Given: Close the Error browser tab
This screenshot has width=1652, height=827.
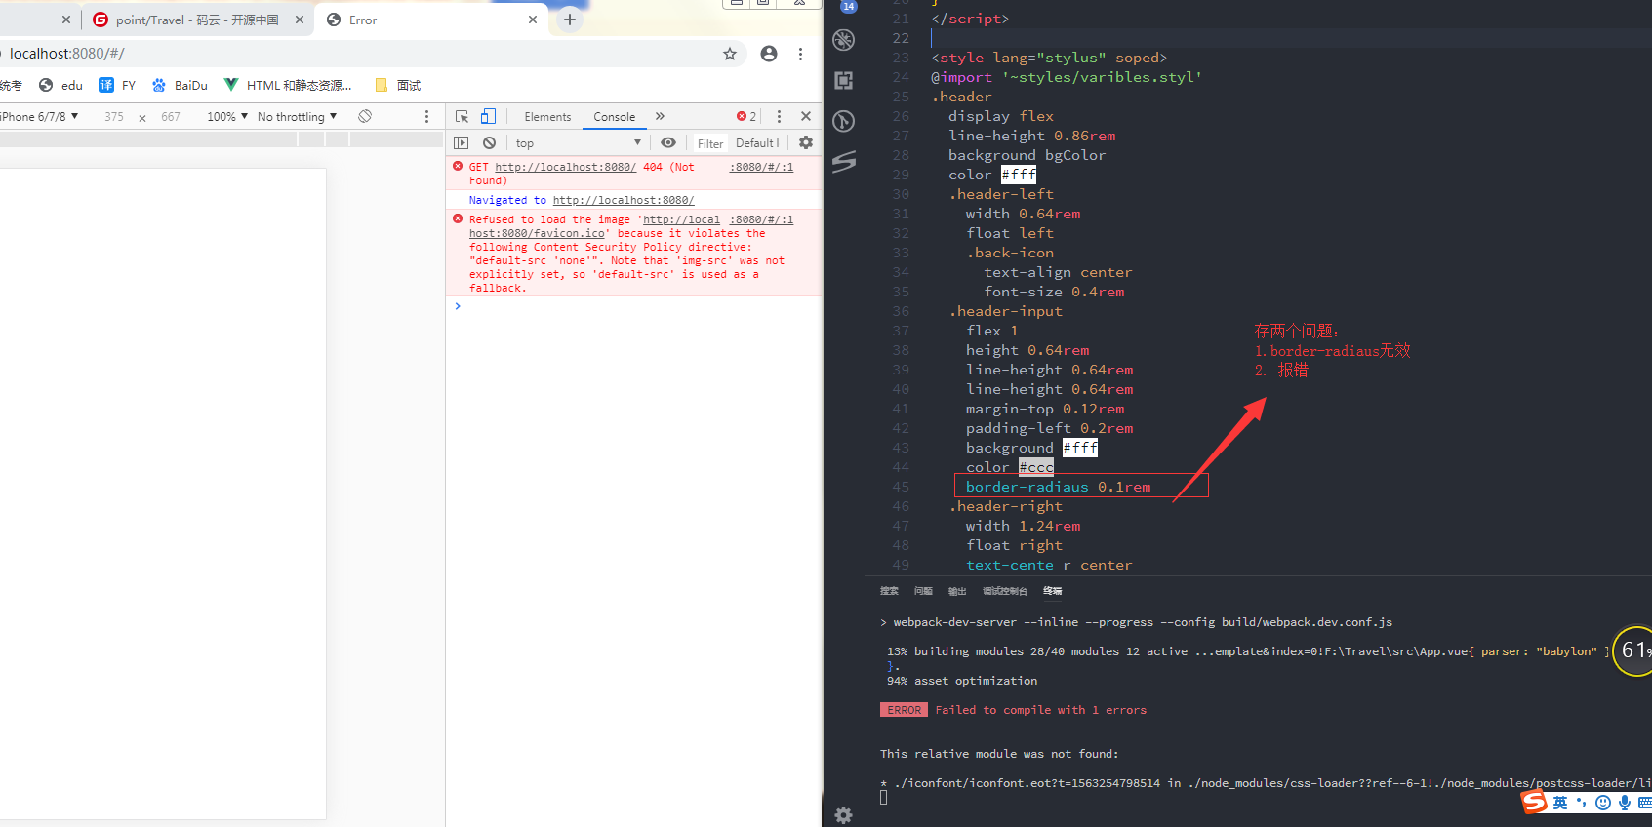Looking at the screenshot, I should 533,20.
